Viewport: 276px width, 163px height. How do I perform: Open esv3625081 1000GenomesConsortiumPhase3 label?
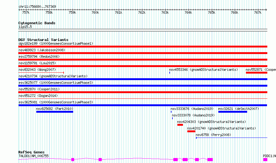(56, 102)
